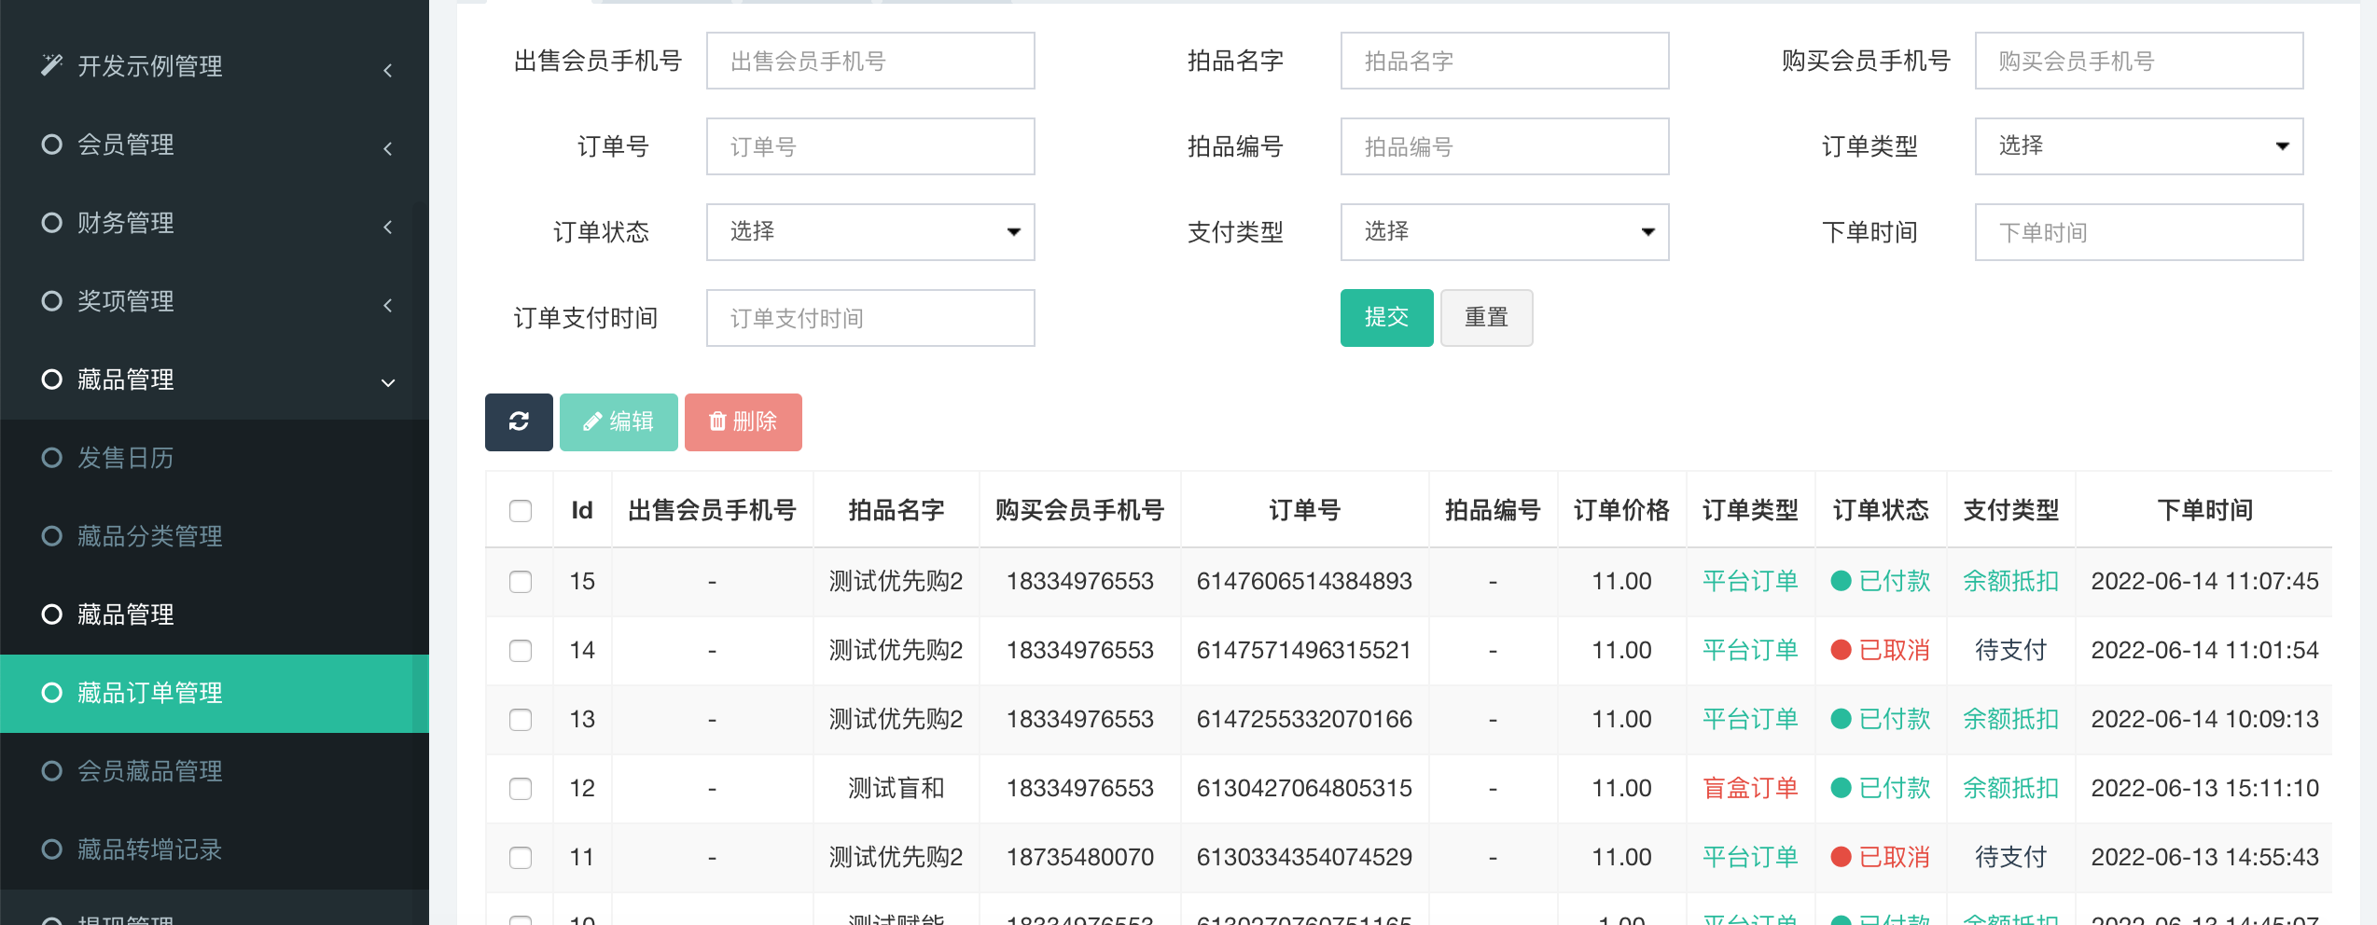2377x925 pixels.
Task: Click the circle icon beside 奖项管理
Action: pyautogui.click(x=52, y=301)
